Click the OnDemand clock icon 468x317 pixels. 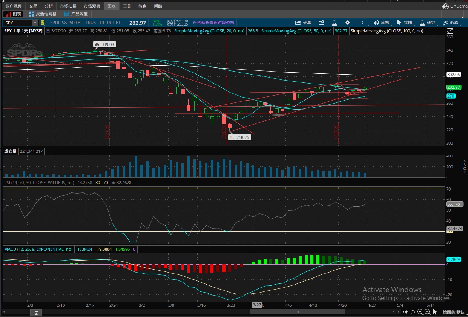pyautogui.click(x=445, y=6)
